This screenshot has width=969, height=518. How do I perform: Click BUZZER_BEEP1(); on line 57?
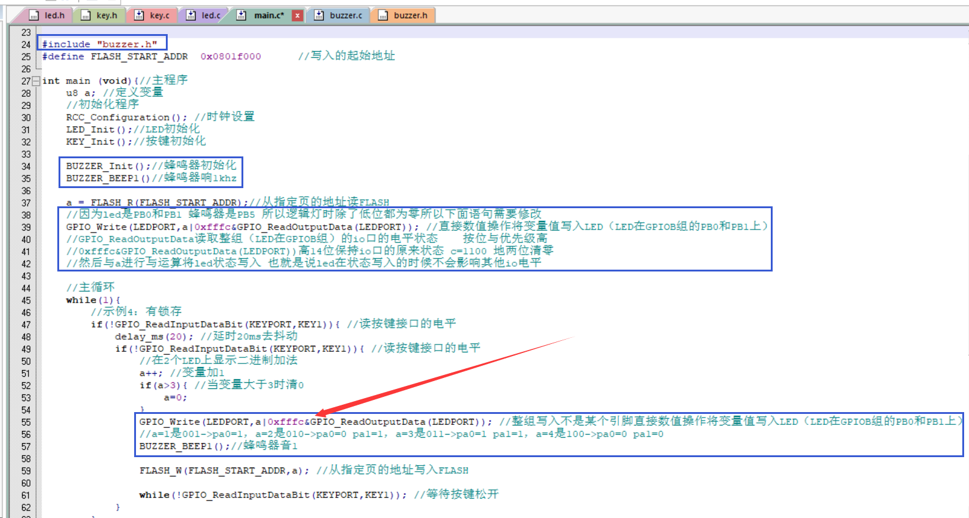click(185, 446)
